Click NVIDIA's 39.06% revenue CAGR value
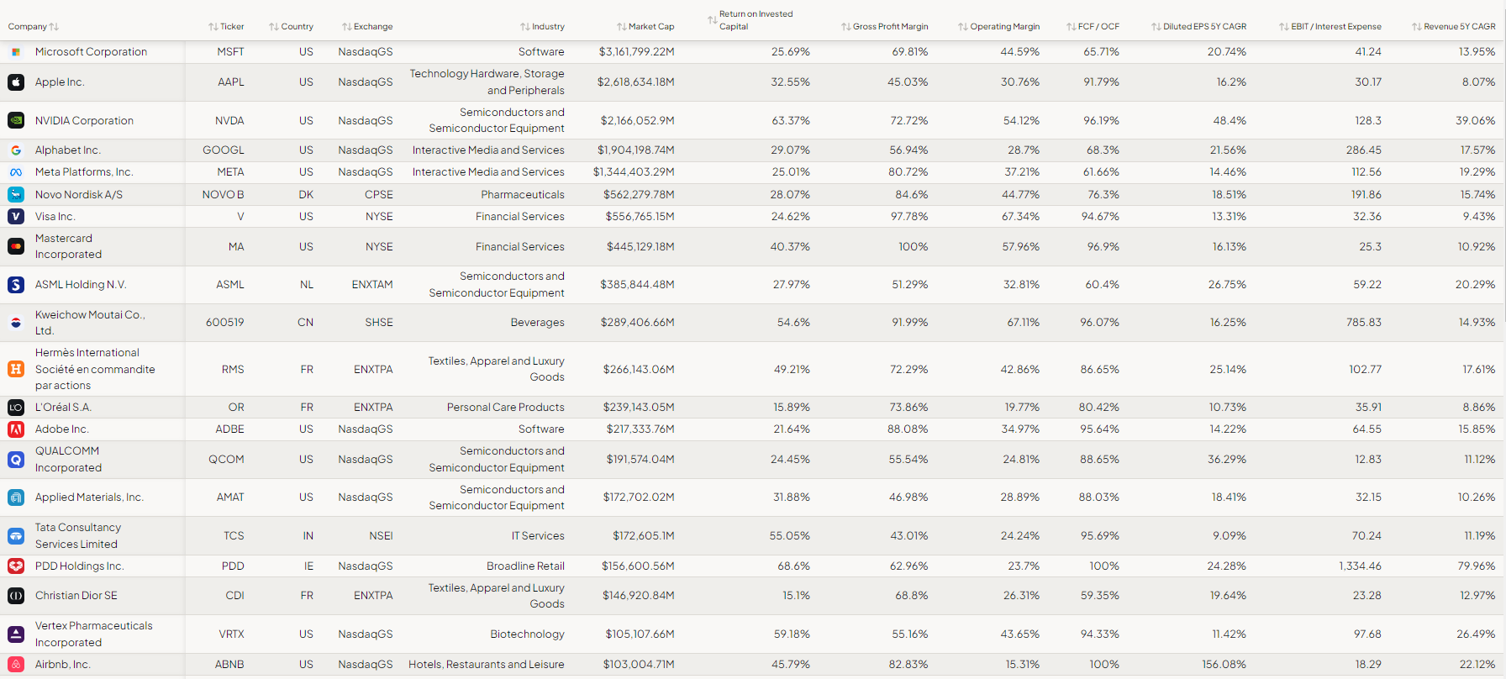Viewport: 1506px width, 679px height. (x=1476, y=121)
